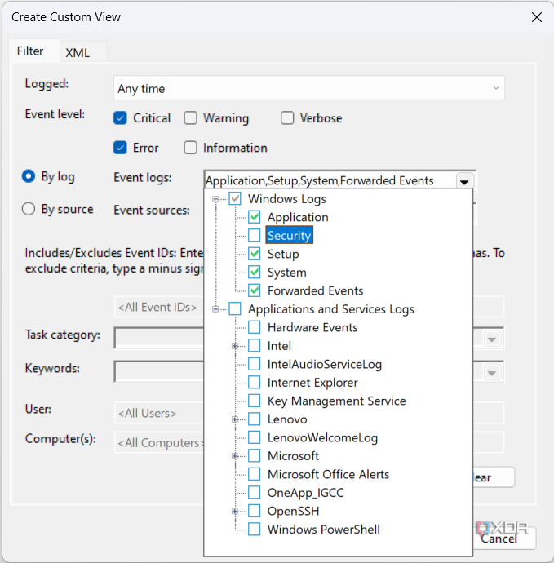Check the Microsoft Office Alerts checkbox
The image size is (554, 563).
click(x=255, y=474)
